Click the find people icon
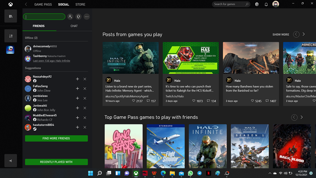The width and height of the screenshot is (316, 178). click(x=70, y=17)
